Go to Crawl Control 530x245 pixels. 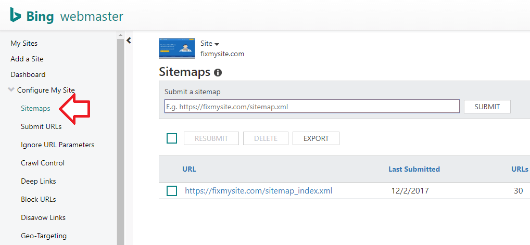tap(43, 163)
